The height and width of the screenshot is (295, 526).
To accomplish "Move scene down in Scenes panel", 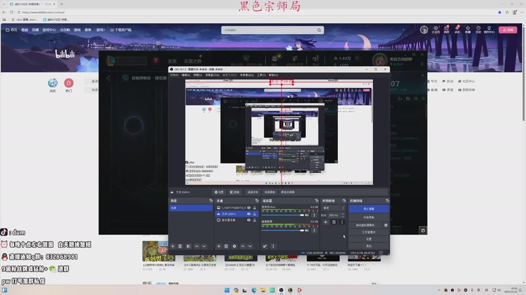I will (204, 246).
